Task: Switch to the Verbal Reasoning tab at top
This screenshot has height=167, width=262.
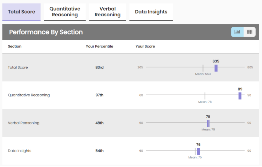Action: coord(107,12)
